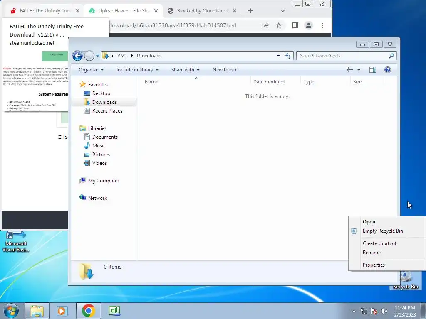Change view with the view icon
The image size is (426, 319).
349,70
